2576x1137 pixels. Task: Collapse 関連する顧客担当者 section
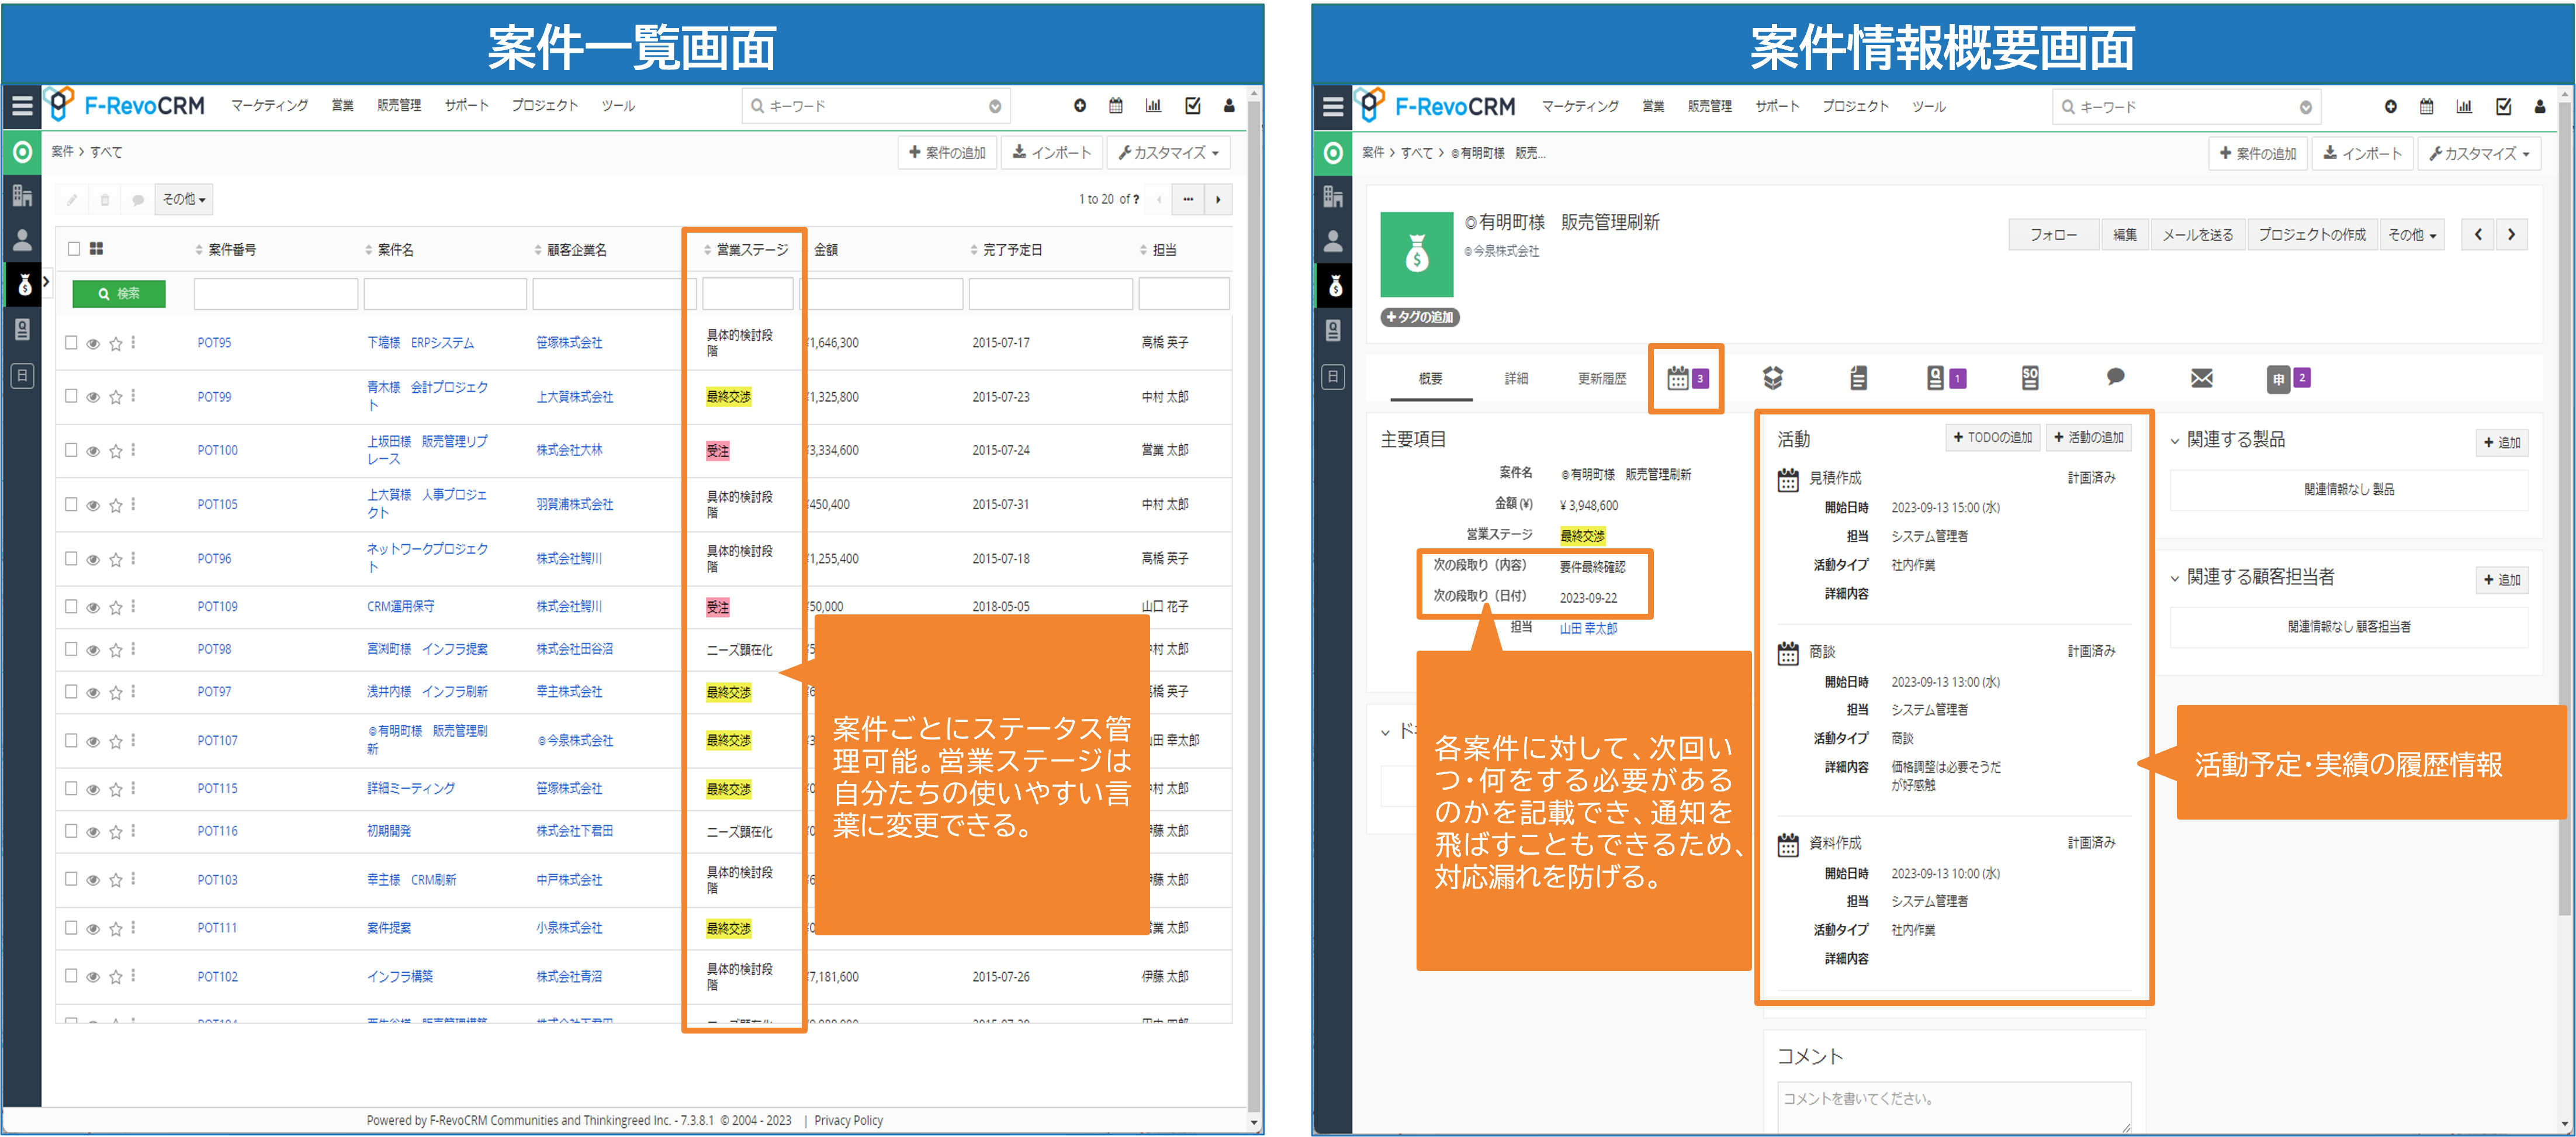click(x=2174, y=578)
